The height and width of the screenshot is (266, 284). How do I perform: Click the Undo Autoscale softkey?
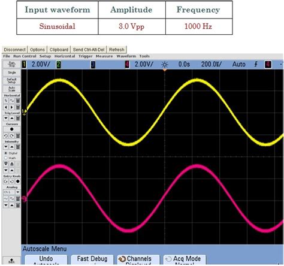[x=46, y=260]
